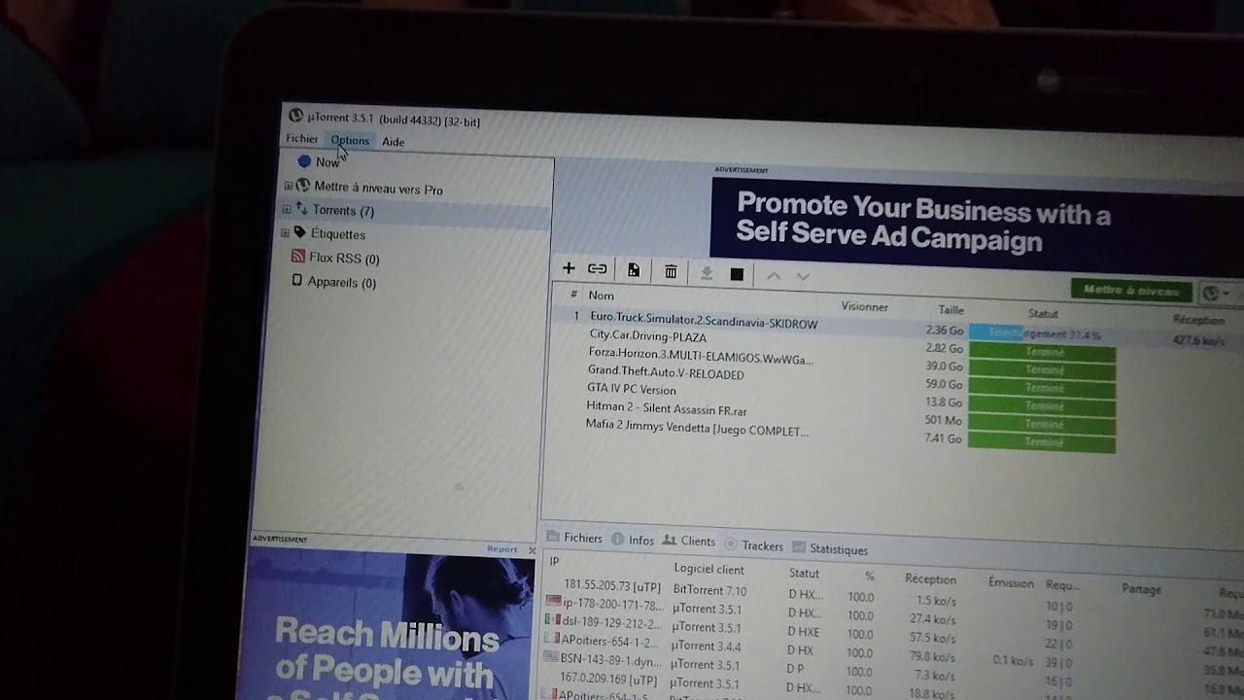Screen dimensions: 1244x700
Task: Click the Visionner column header
Action: pyautogui.click(x=864, y=306)
